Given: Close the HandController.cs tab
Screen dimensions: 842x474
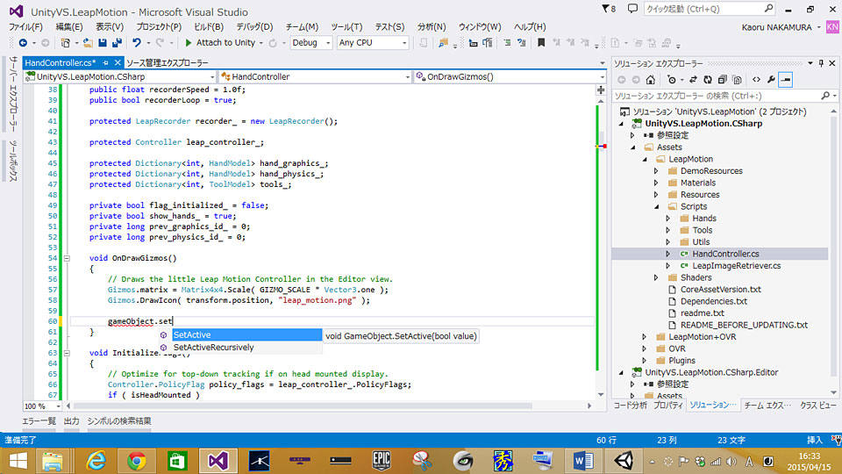Looking at the screenshot, I should click(118, 63).
